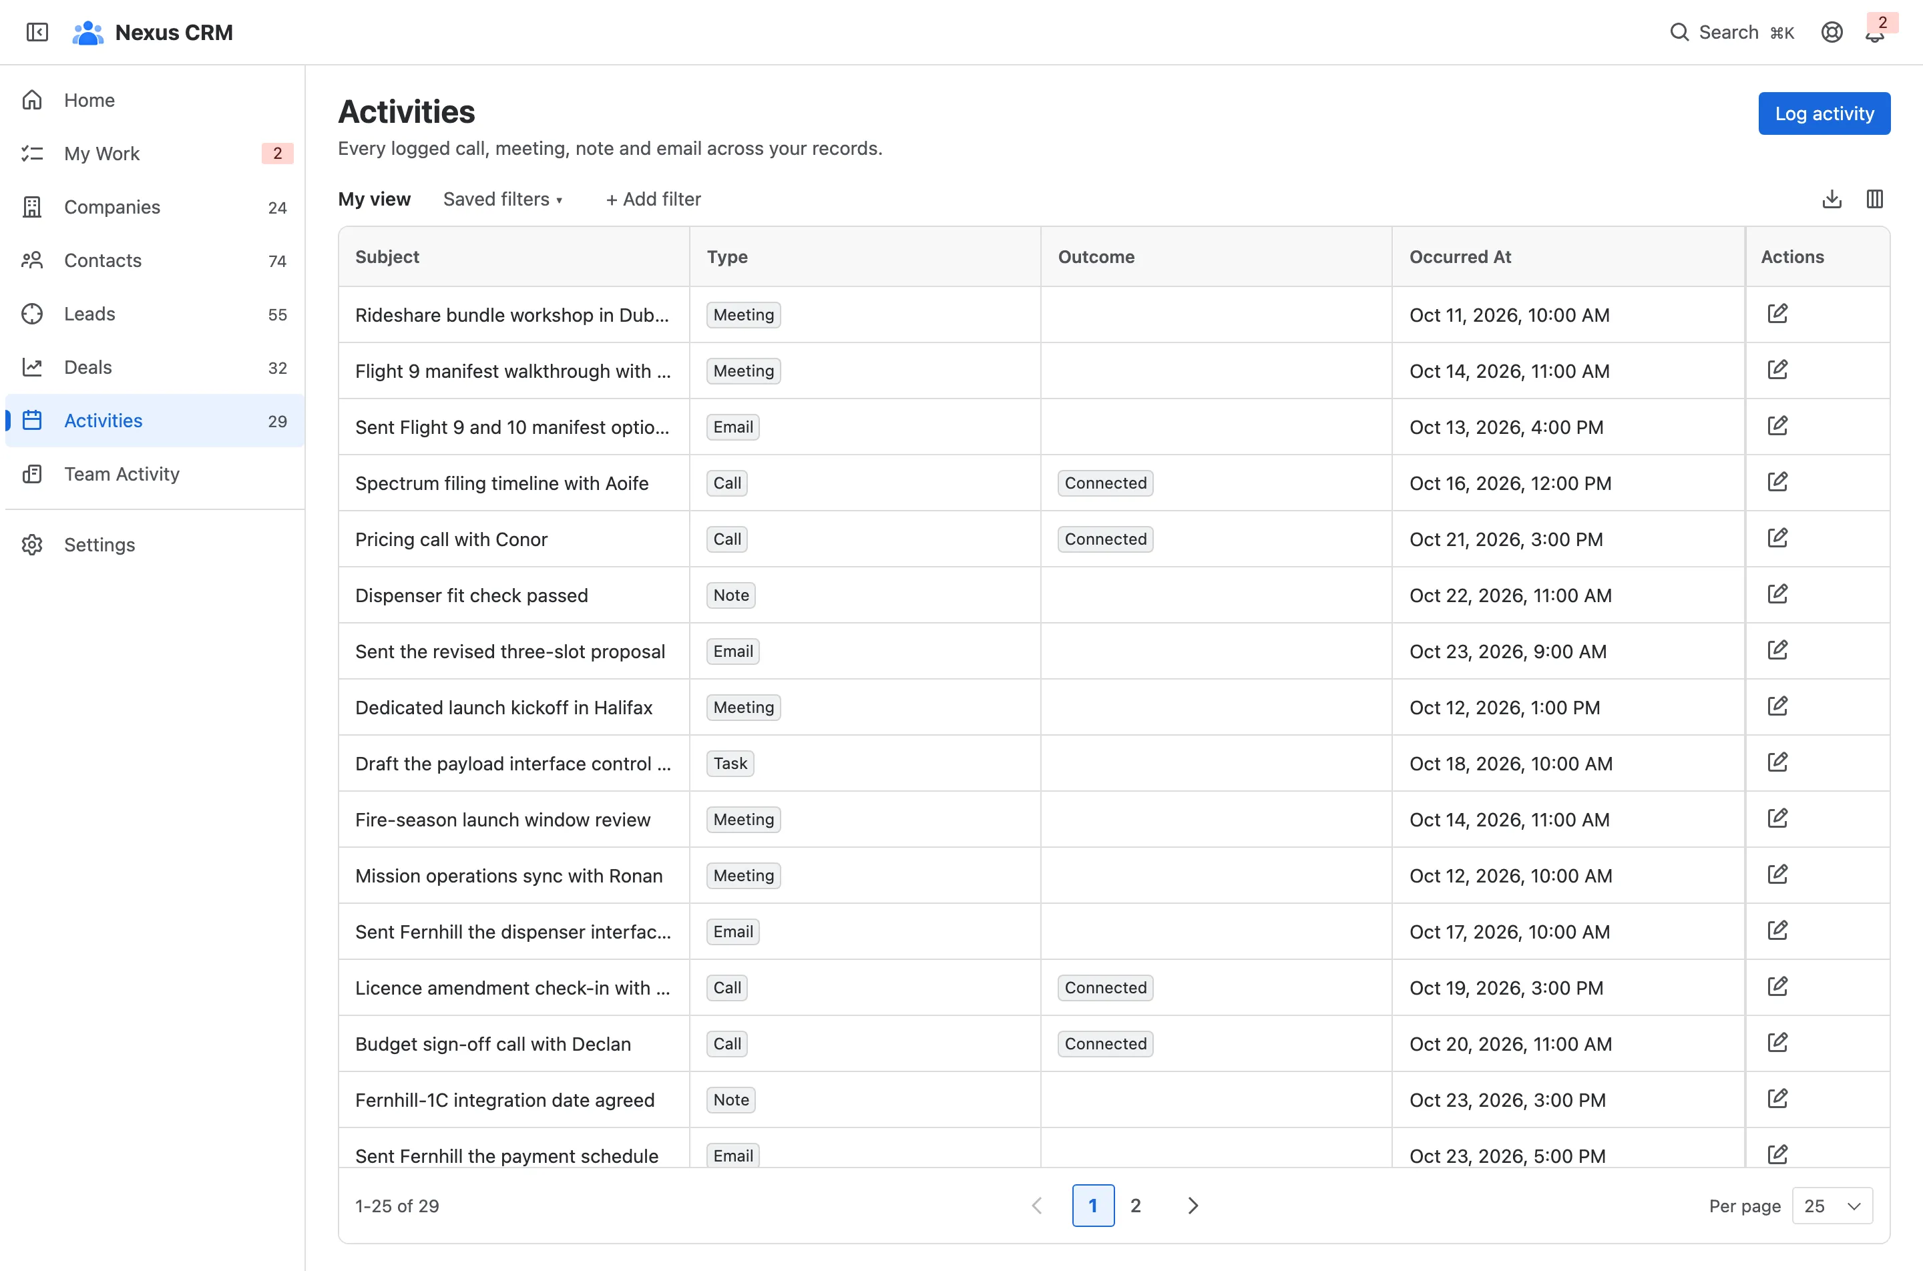The image size is (1923, 1271).
Task: Edit the Budget sign-off call with Declan row
Action: pos(1777,1043)
